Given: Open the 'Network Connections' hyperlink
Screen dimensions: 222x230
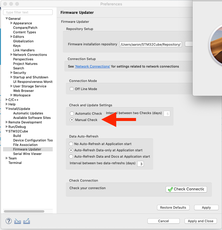Looking at the screenshot, I should tap(93, 66).
